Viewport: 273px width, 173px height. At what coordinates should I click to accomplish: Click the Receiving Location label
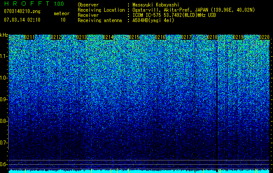tap(101, 10)
